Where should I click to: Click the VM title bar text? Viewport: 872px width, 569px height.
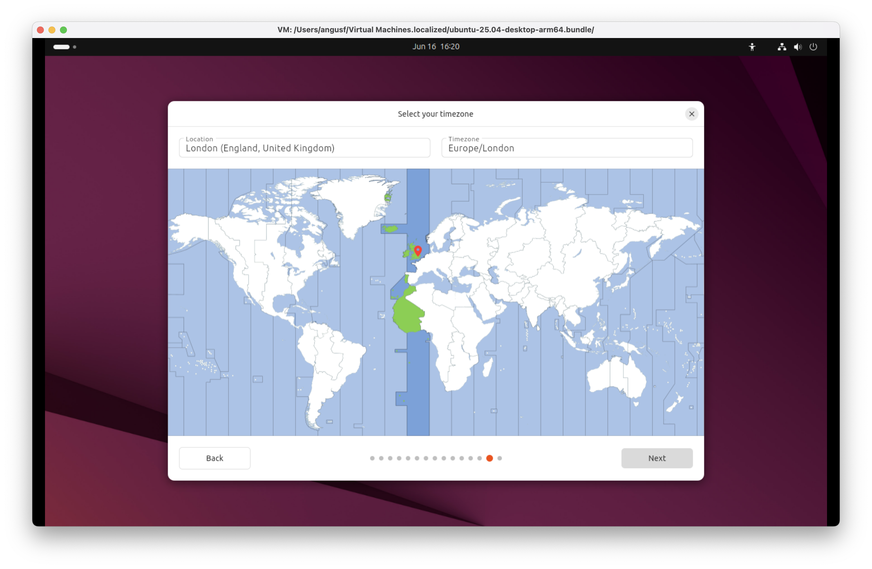(x=436, y=30)
